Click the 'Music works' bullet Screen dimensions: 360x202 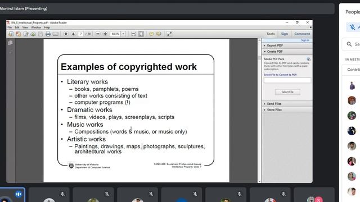[85, 125]
